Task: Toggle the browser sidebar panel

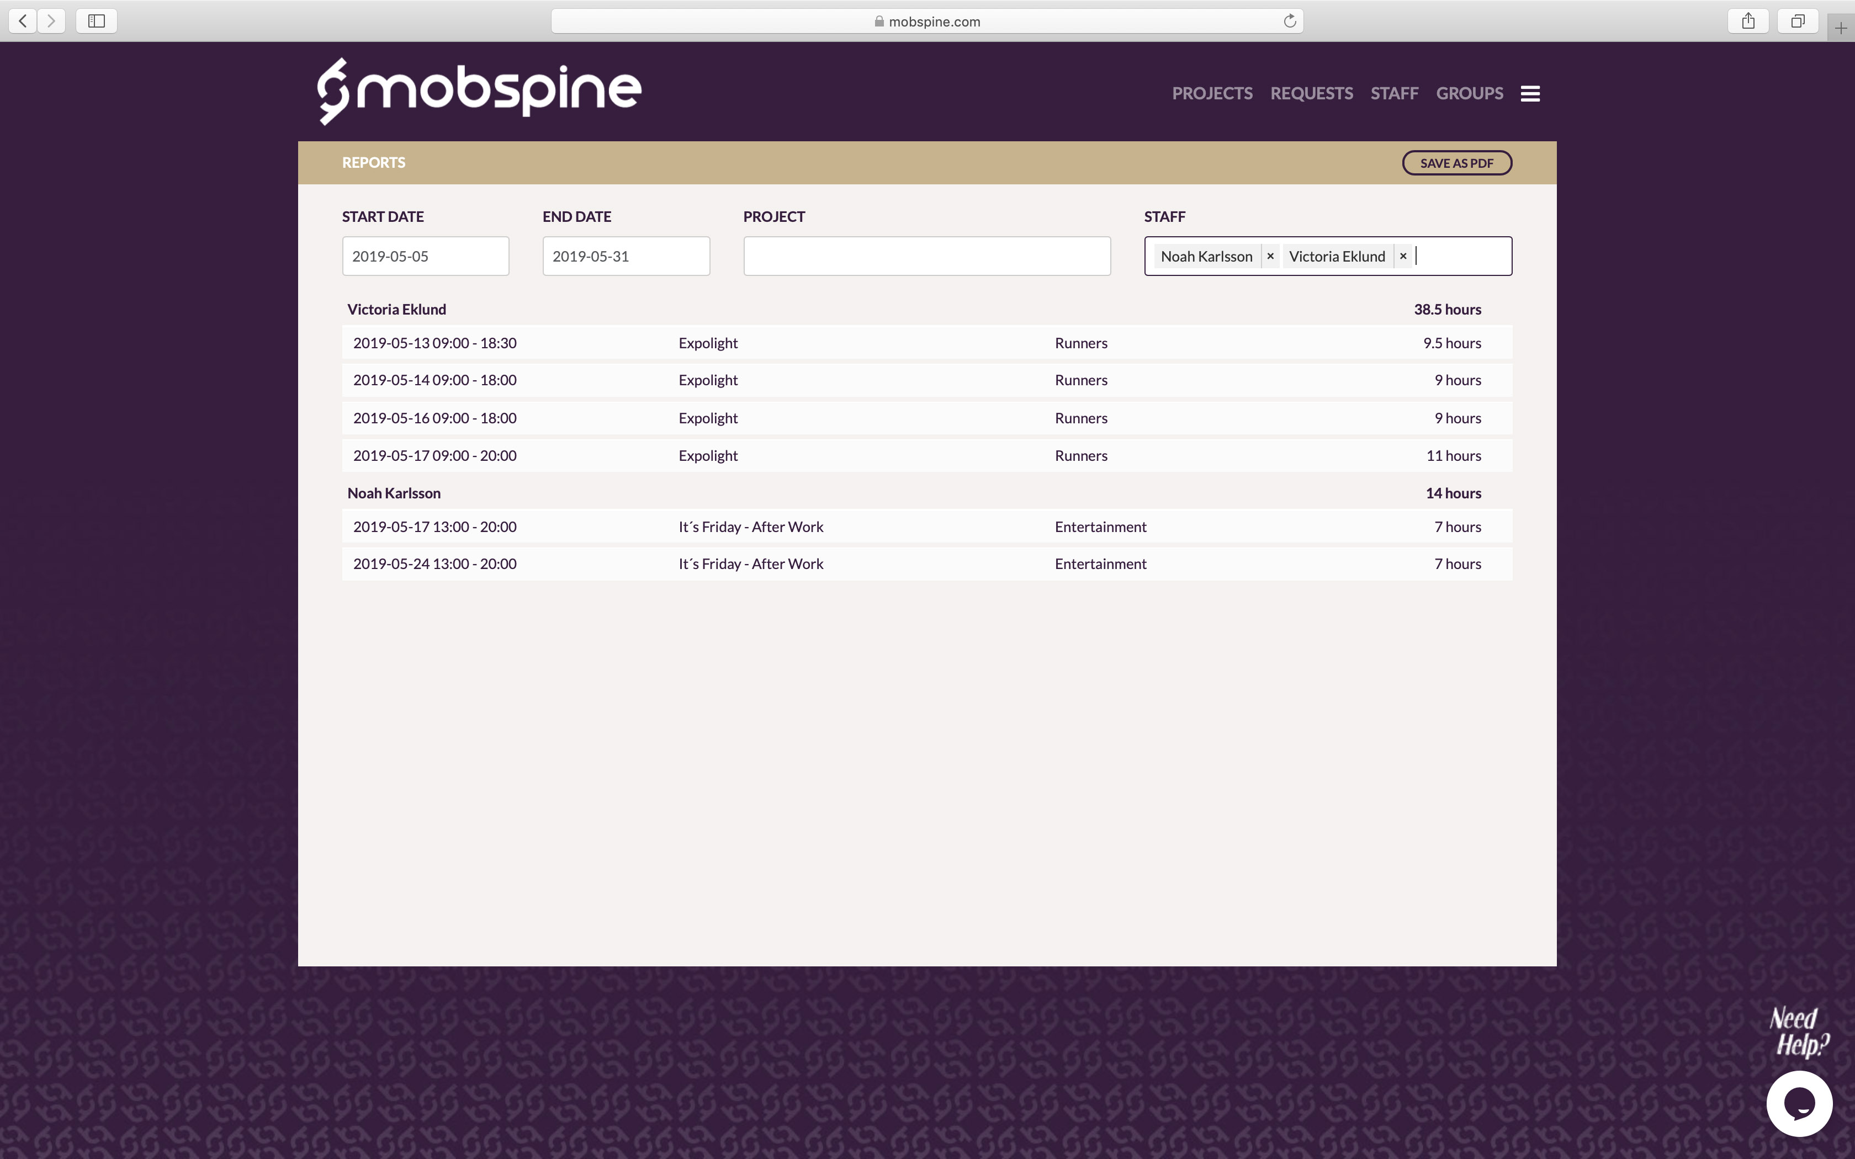Action: 96,21
